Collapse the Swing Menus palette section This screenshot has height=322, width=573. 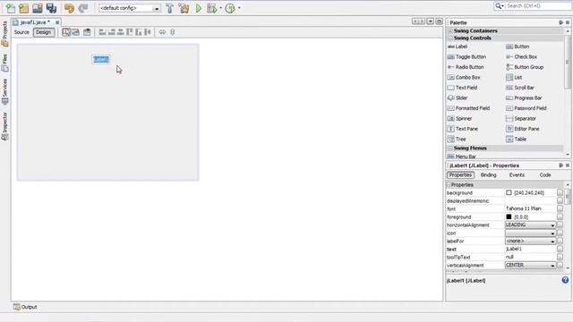450,148
